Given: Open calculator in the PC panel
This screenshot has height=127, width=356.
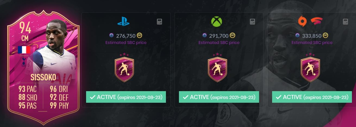Looking at the screenshot, I should click(x=345, y=22).
